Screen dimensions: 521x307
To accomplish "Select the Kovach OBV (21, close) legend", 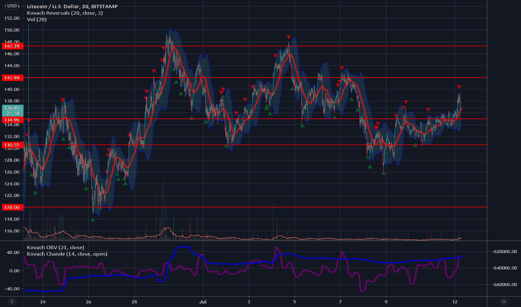I will point(55,247).
